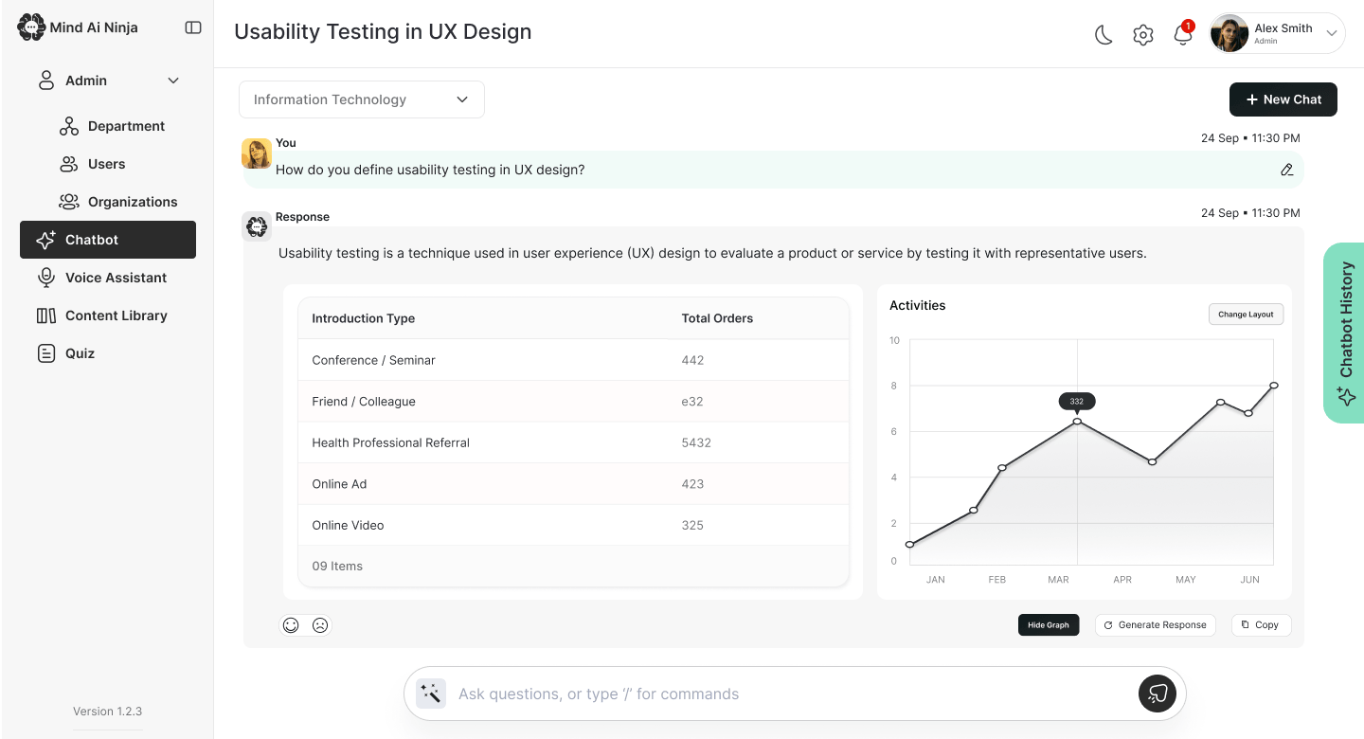Image resolution: width=1364 pixels, height=739 pixels.
Task: Copy the response text
Action: [x=1261, y=625]
